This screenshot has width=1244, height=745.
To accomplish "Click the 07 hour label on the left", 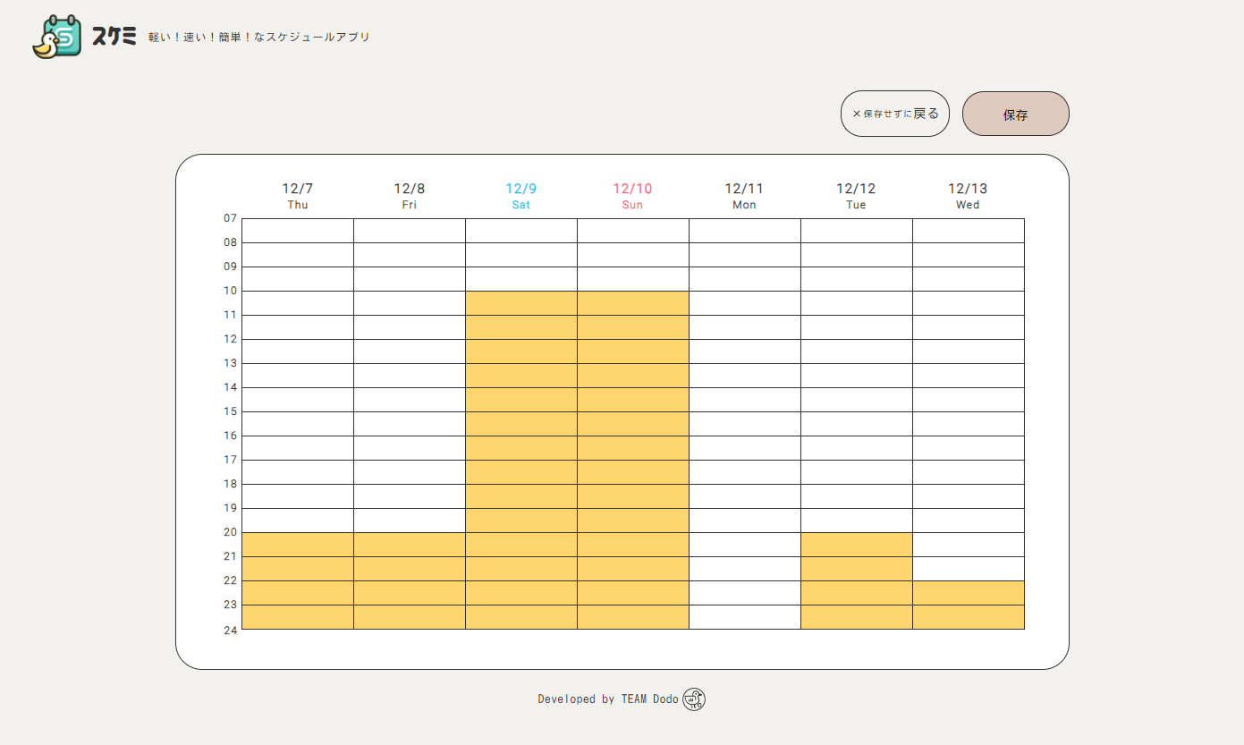I will coord(230,217).
